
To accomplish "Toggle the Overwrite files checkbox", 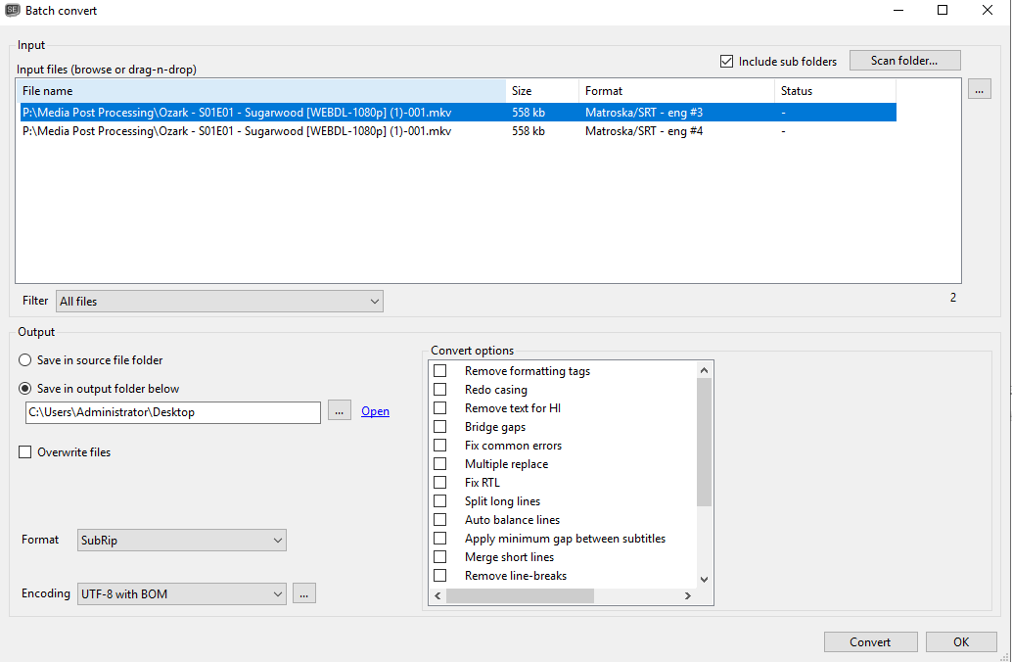I will coord(23,451).
